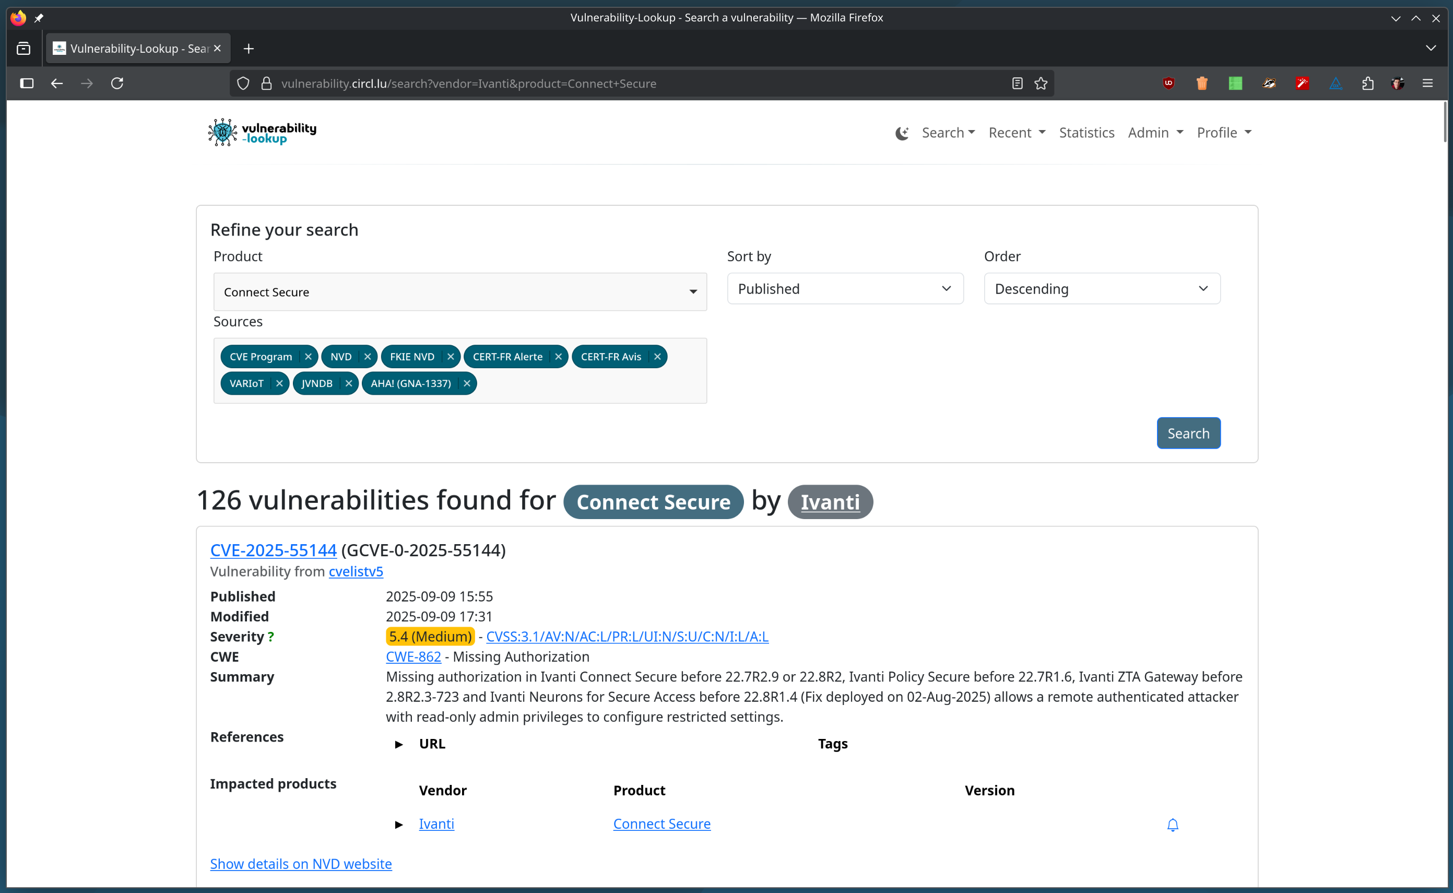Enable reader view in the address bar

1016,83
